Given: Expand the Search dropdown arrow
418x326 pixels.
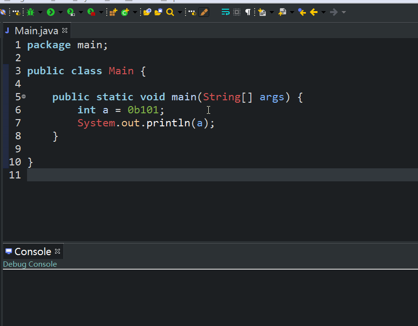Looking at the screenshot, I should (180, 12).
